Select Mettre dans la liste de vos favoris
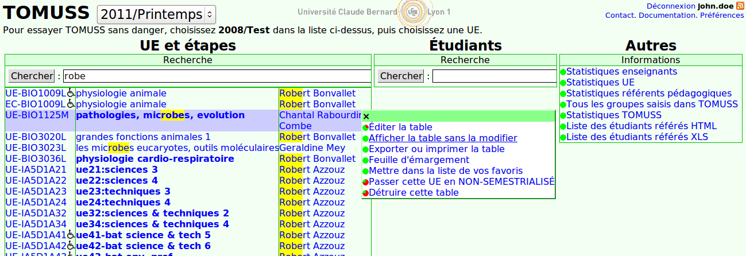746x256 pixels. point(446,171)
